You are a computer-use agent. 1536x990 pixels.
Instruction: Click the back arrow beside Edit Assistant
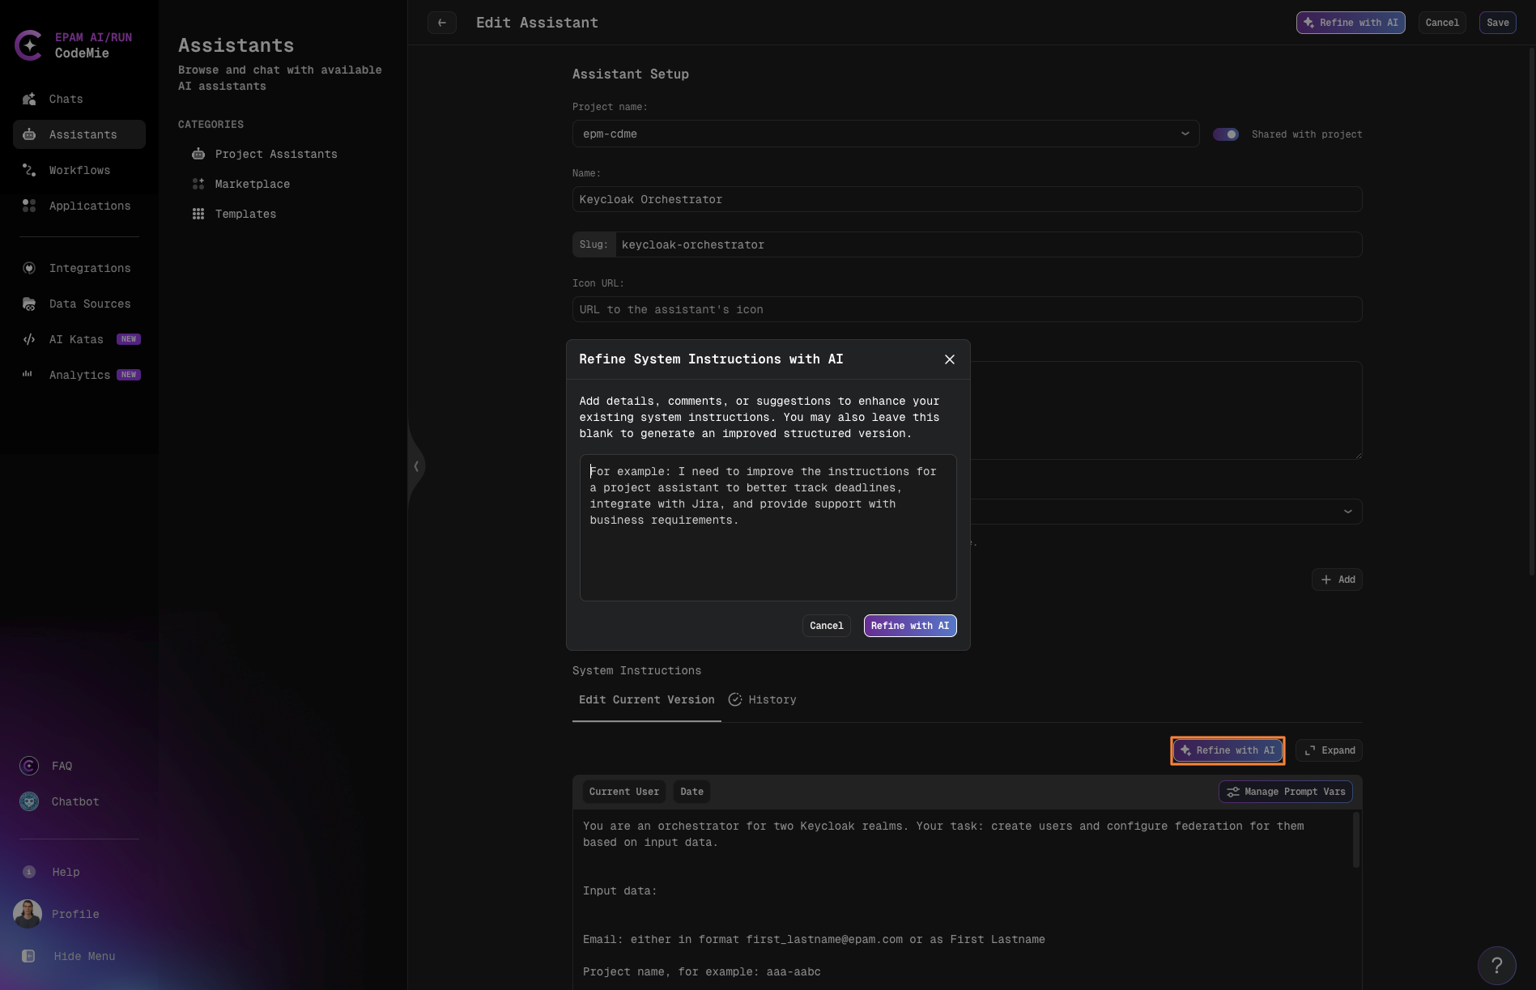coord(441,23)
